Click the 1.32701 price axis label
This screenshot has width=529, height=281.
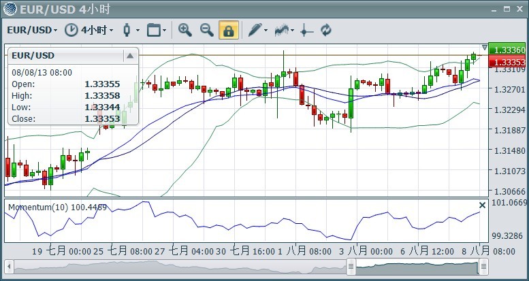[509, 90]
